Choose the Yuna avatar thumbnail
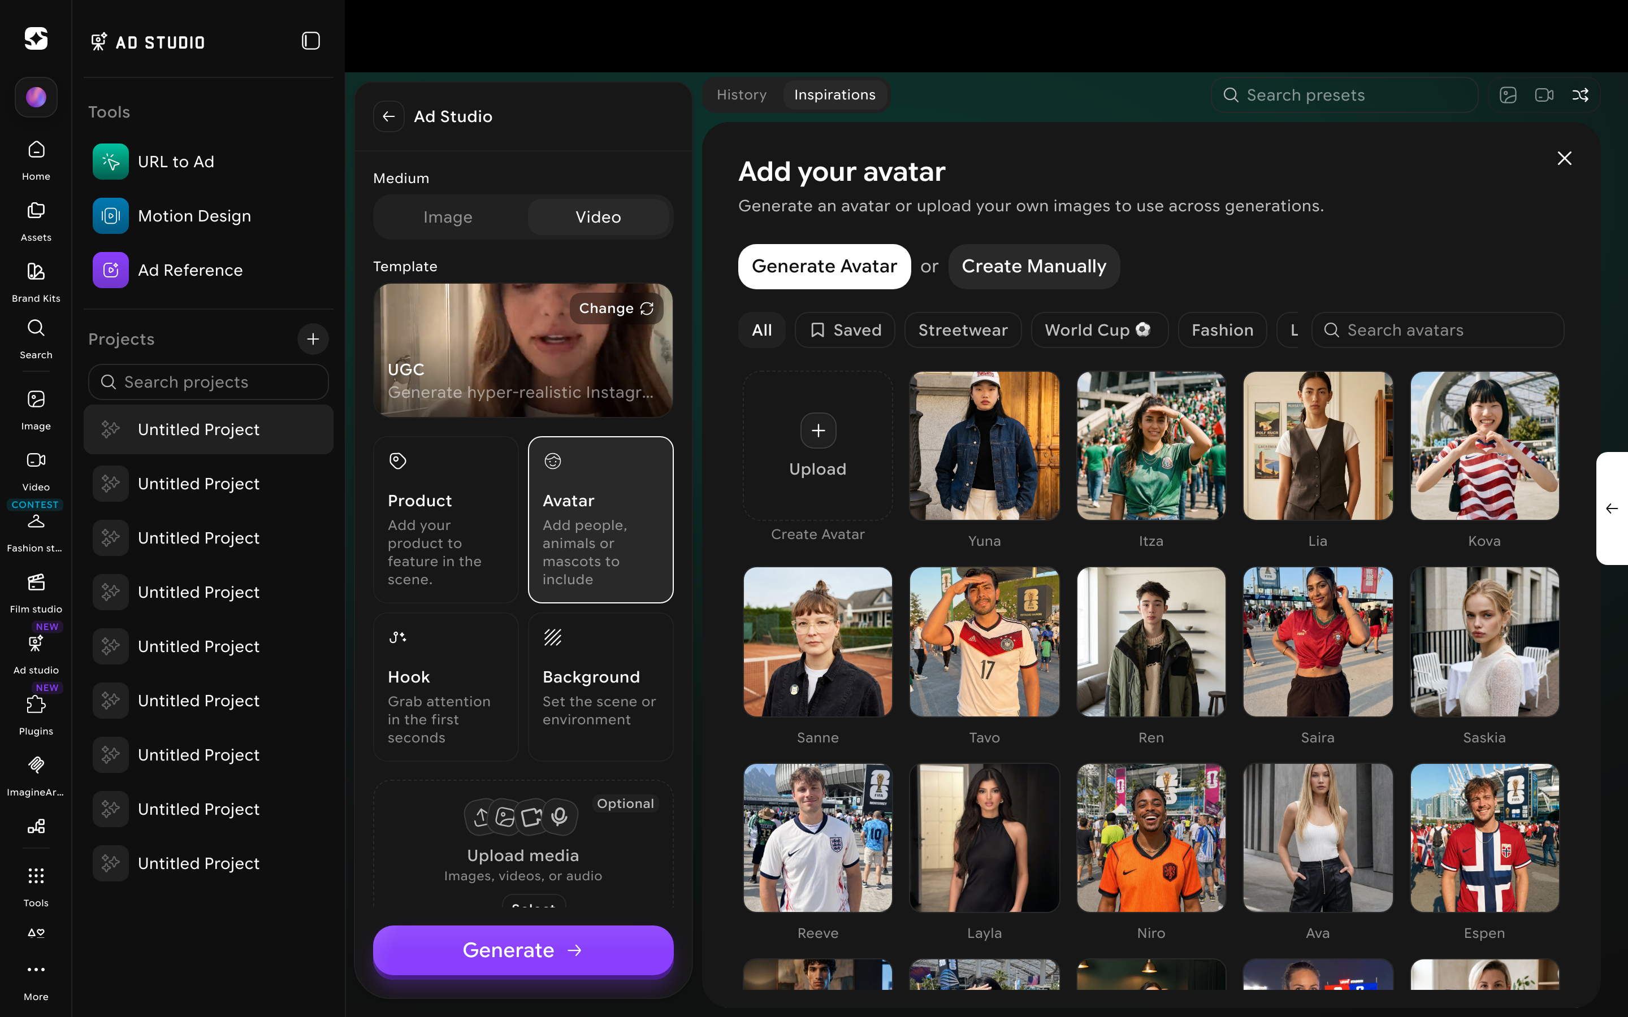Viewport: 1628px width, 1017px height. click(984, 445)
